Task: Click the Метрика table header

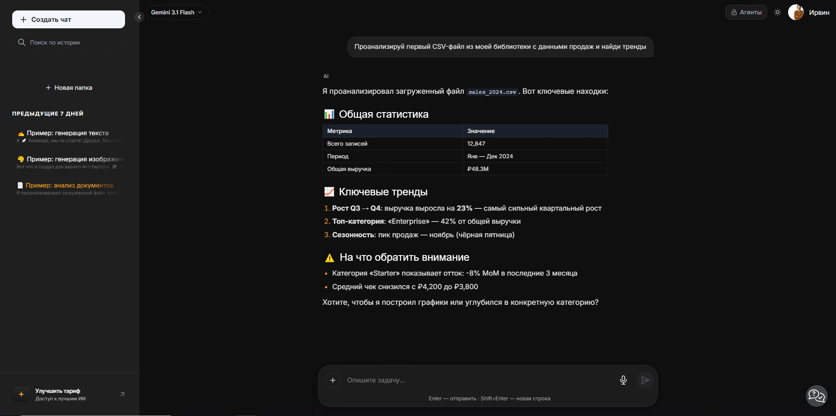Action: (393, 131)
